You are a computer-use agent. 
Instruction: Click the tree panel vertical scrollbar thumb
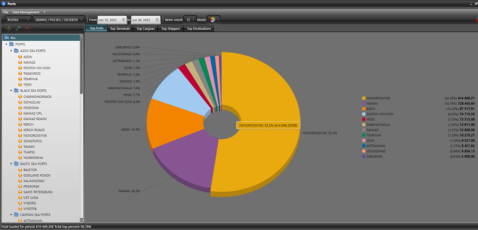(81, 67)
